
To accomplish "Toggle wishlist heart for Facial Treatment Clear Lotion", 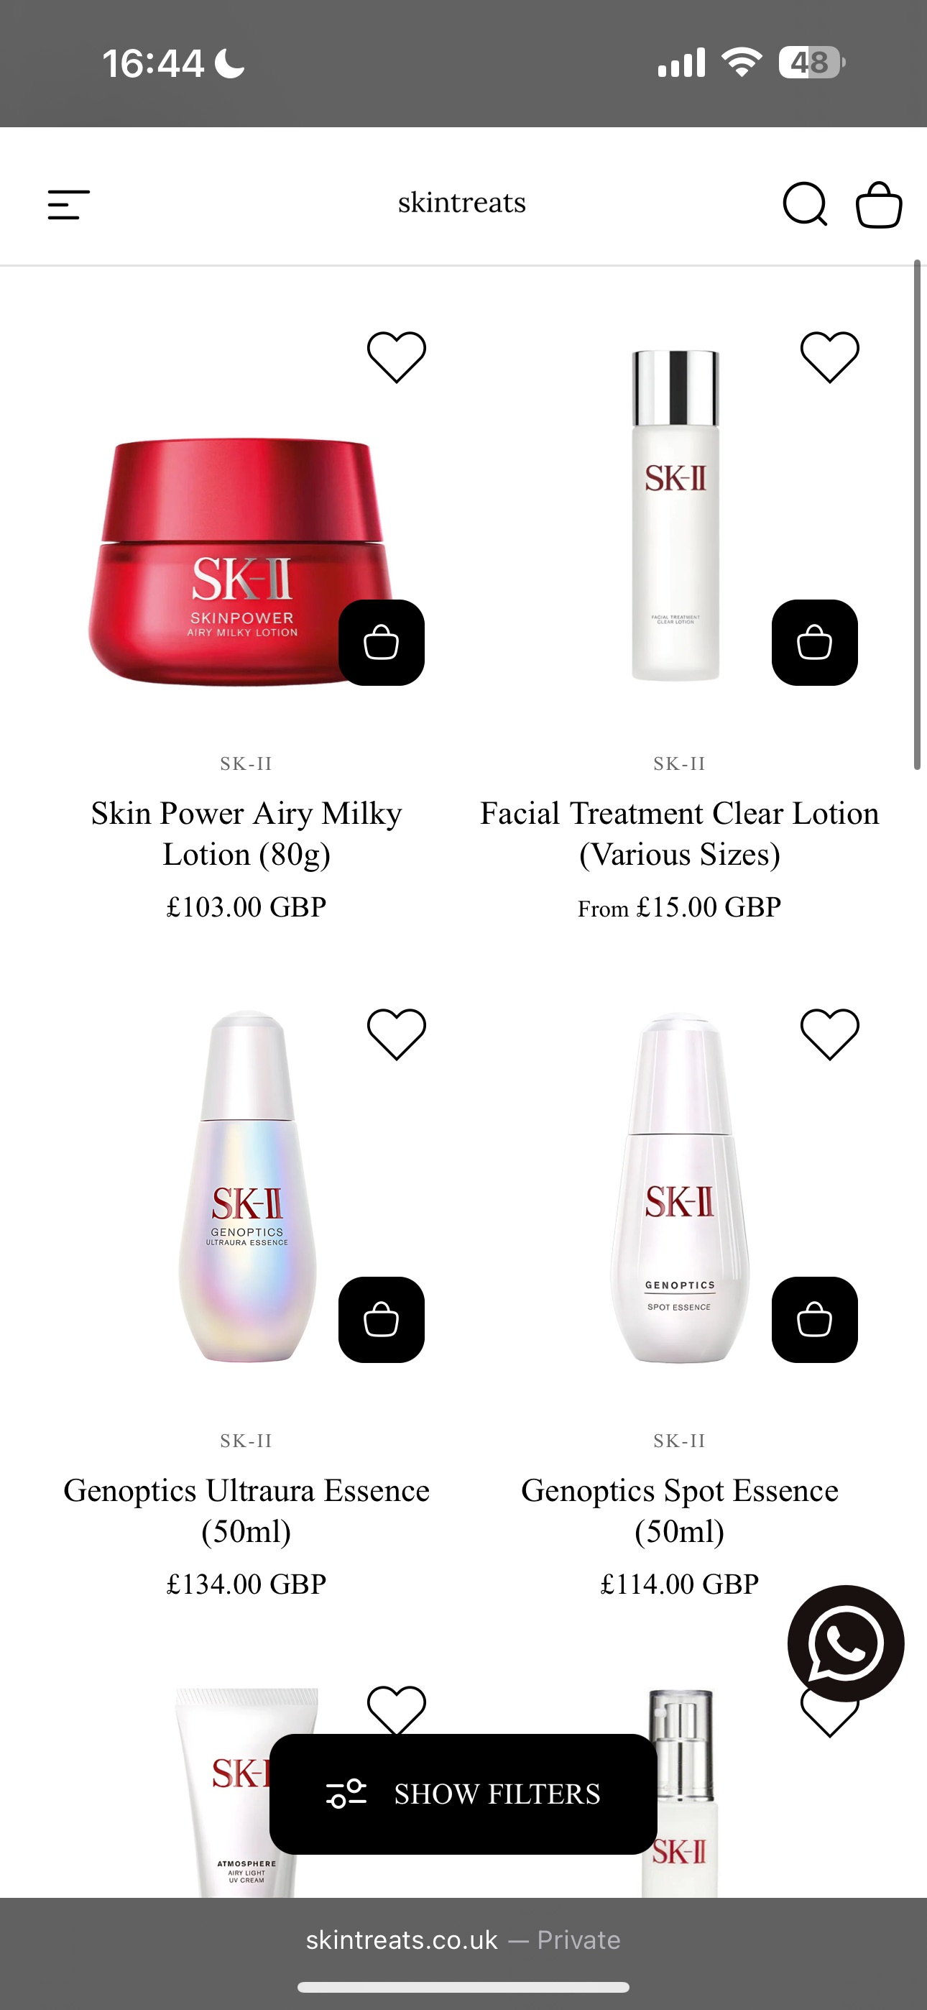I will 830,357.
